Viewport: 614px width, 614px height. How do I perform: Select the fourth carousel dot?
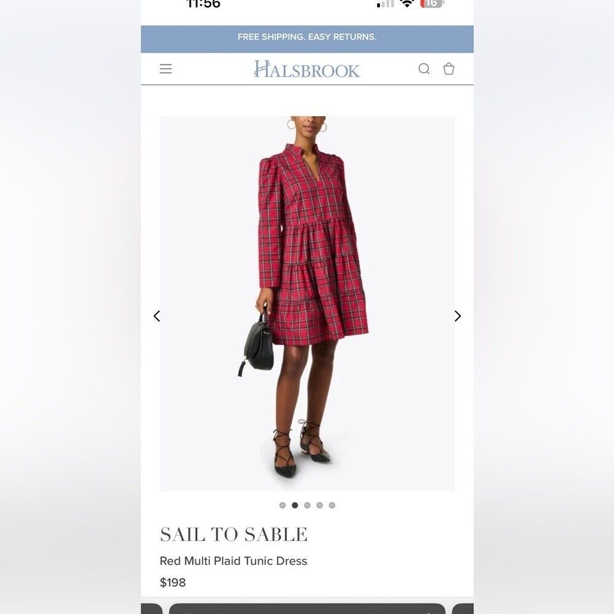pos(319,505)
